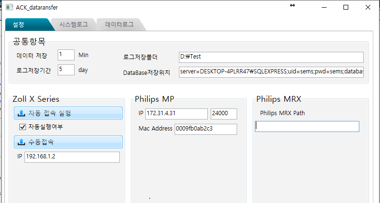Click the 공통항목 group heading
This screenshot has width=380, height=203.
(29, 42)
